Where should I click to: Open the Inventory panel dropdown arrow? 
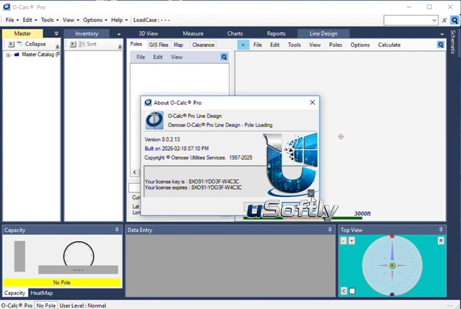coord(119,34)
